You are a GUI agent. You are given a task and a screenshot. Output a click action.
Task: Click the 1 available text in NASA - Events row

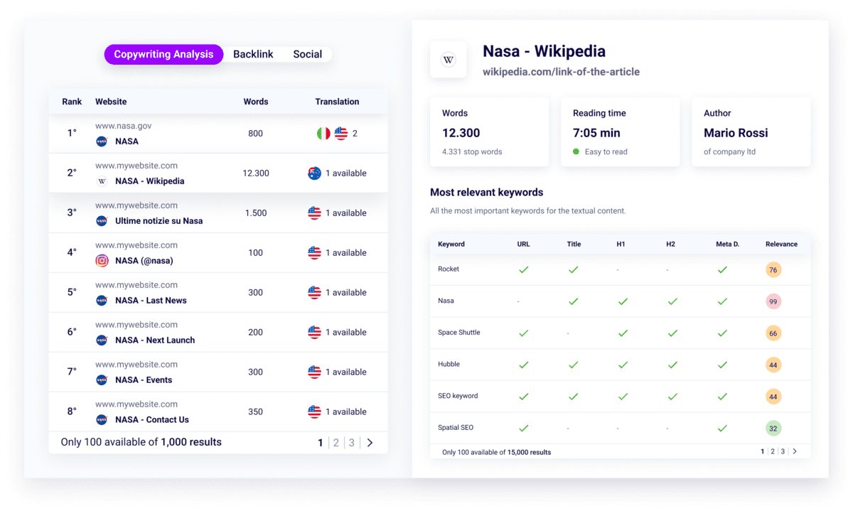point(346,372)
